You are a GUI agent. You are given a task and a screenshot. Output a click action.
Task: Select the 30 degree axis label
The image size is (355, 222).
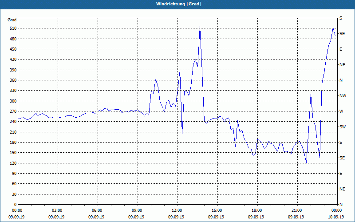(x=14, y=194)
